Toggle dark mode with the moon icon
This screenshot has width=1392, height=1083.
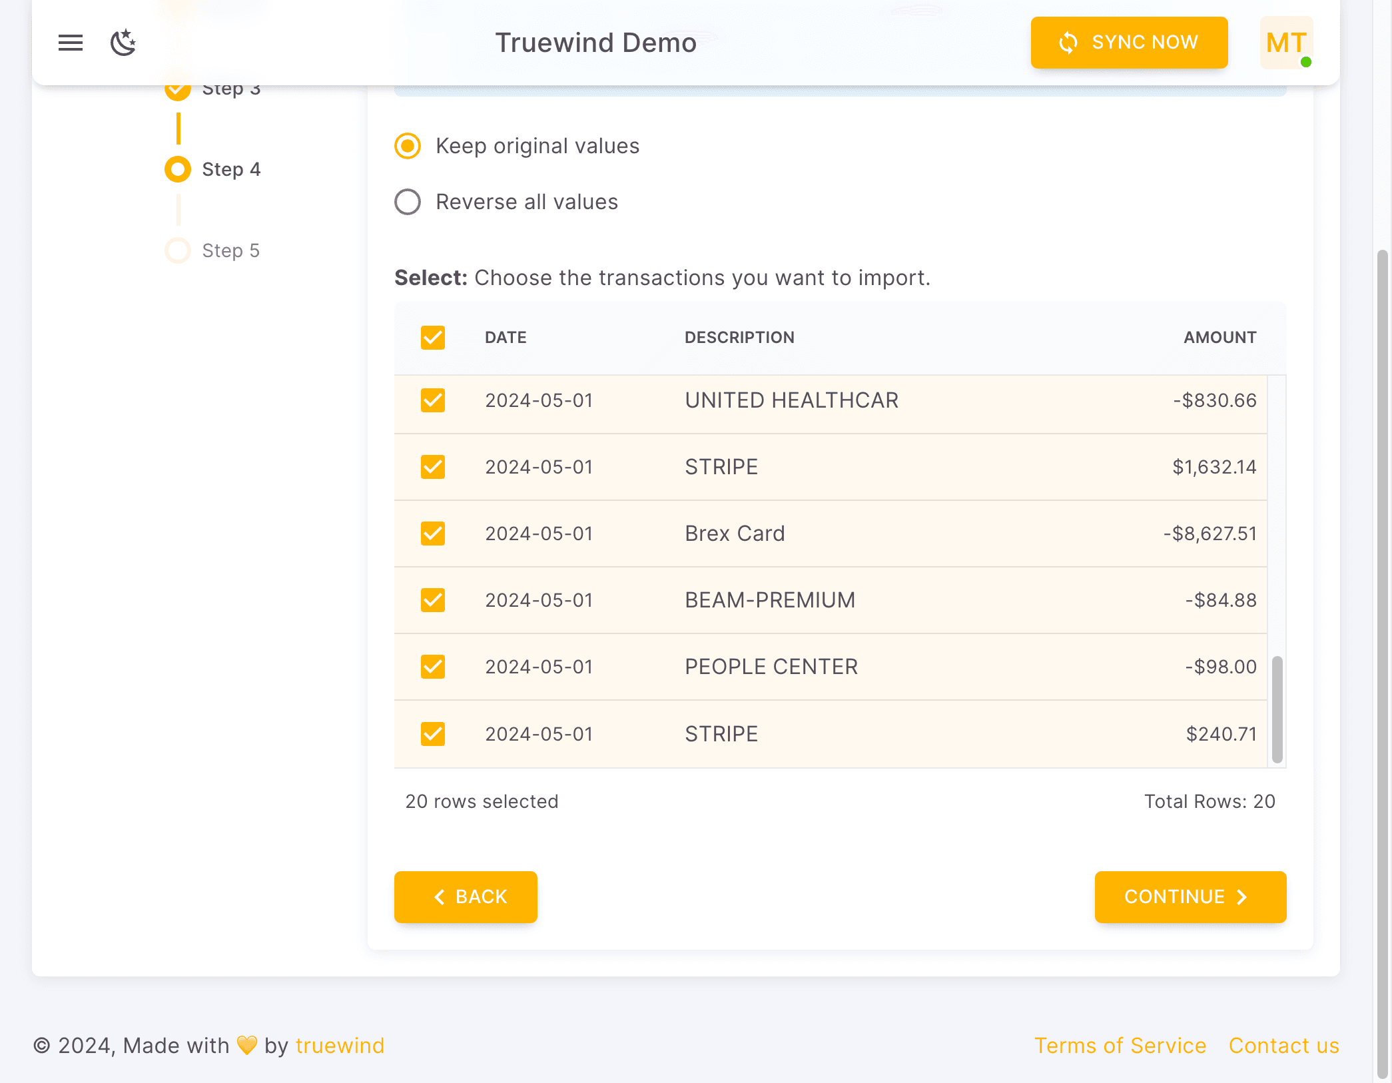tap(123, 43)
